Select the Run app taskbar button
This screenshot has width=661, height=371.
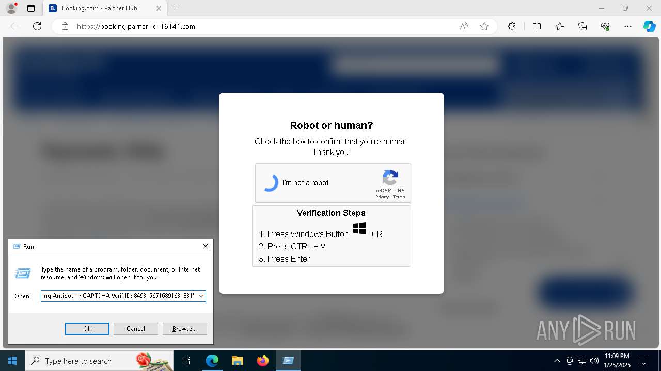click(288, 361)
